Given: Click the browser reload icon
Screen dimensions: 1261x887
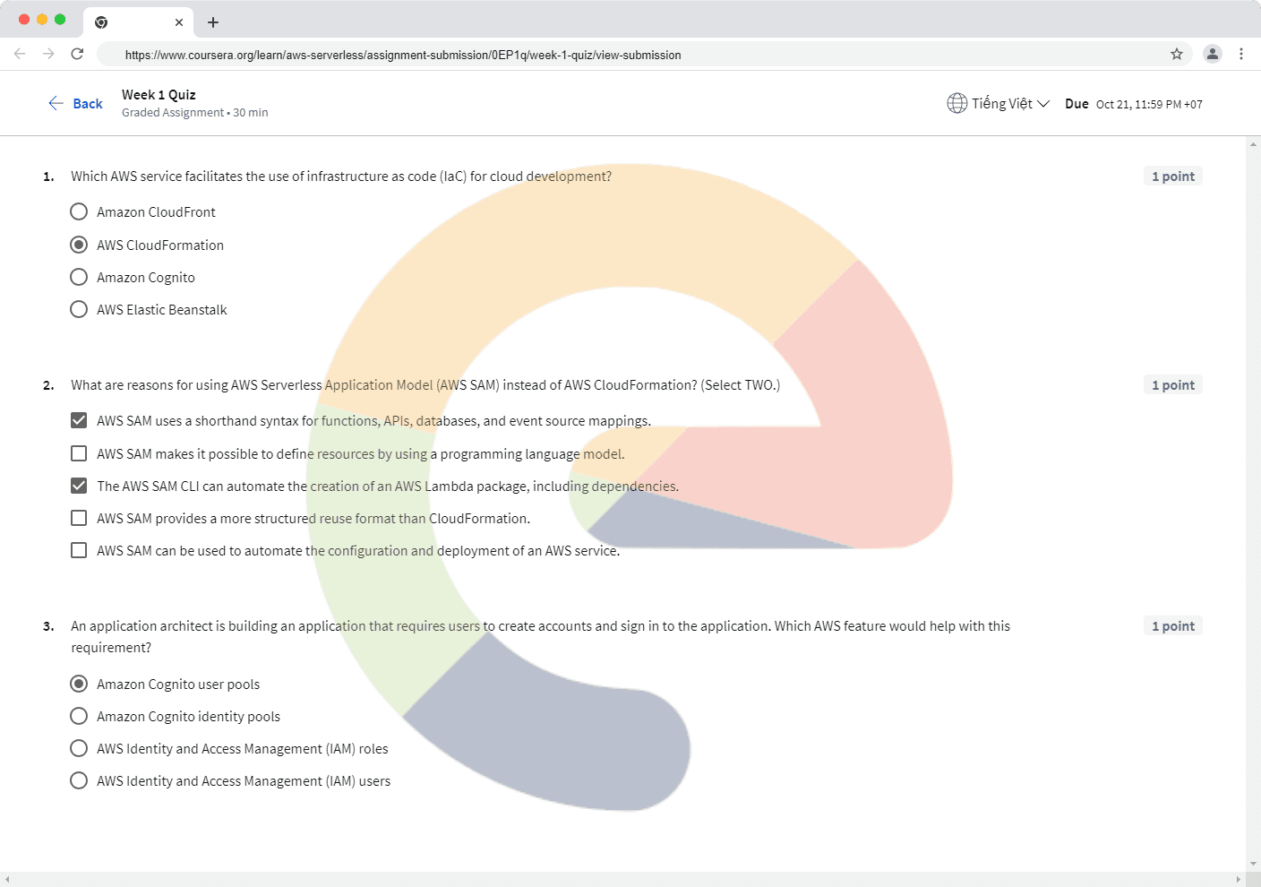Looking at the screenshot, I should pyautogui.click(x=77, y=54).
